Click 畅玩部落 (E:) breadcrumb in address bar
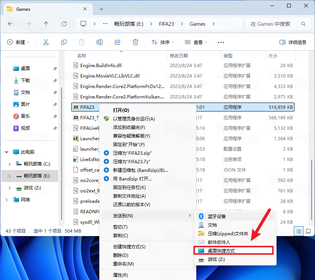 pyautogui.click(x=129, y=24)
